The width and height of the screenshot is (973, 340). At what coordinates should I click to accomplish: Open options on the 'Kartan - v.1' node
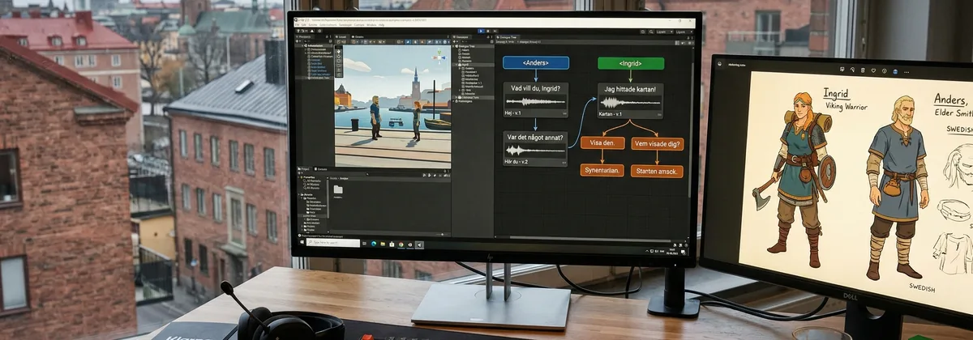(658, 114)
